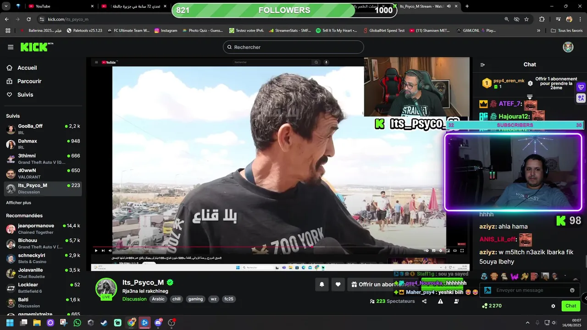Click the channel points balance 2 270
This screenshot has width=587, height=330.
coord(492,306)
